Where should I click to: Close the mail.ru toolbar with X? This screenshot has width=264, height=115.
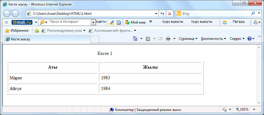pyautogui.click(x=7, y=22)
